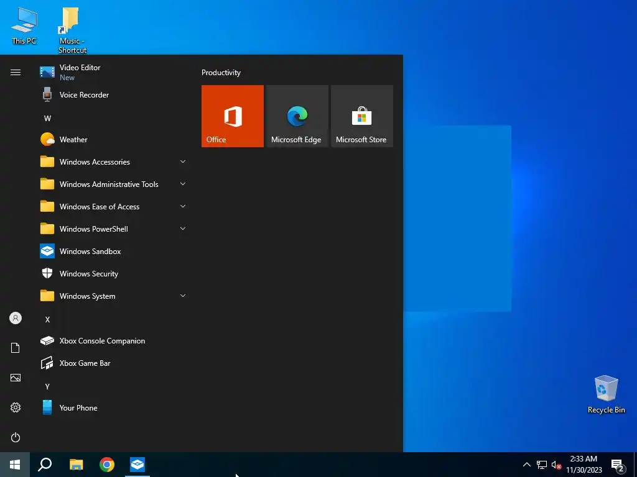
Task: Expand Windows Administrative Tools chevron
Action: coord(183,184)
